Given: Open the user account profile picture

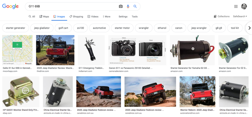Looking at the screenshot, I should (x=244, y=6).
